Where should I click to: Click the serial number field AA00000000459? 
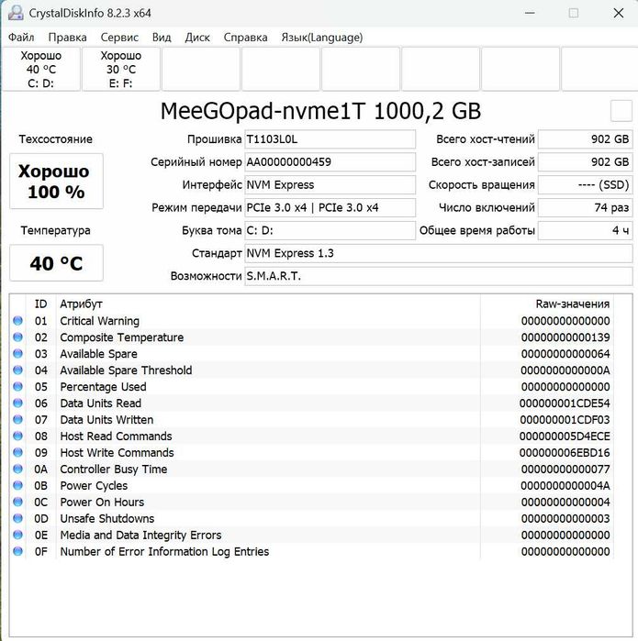330,162
